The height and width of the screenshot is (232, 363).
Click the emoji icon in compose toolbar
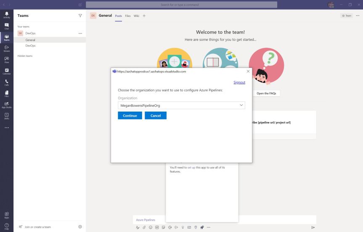tap(151, 227)
